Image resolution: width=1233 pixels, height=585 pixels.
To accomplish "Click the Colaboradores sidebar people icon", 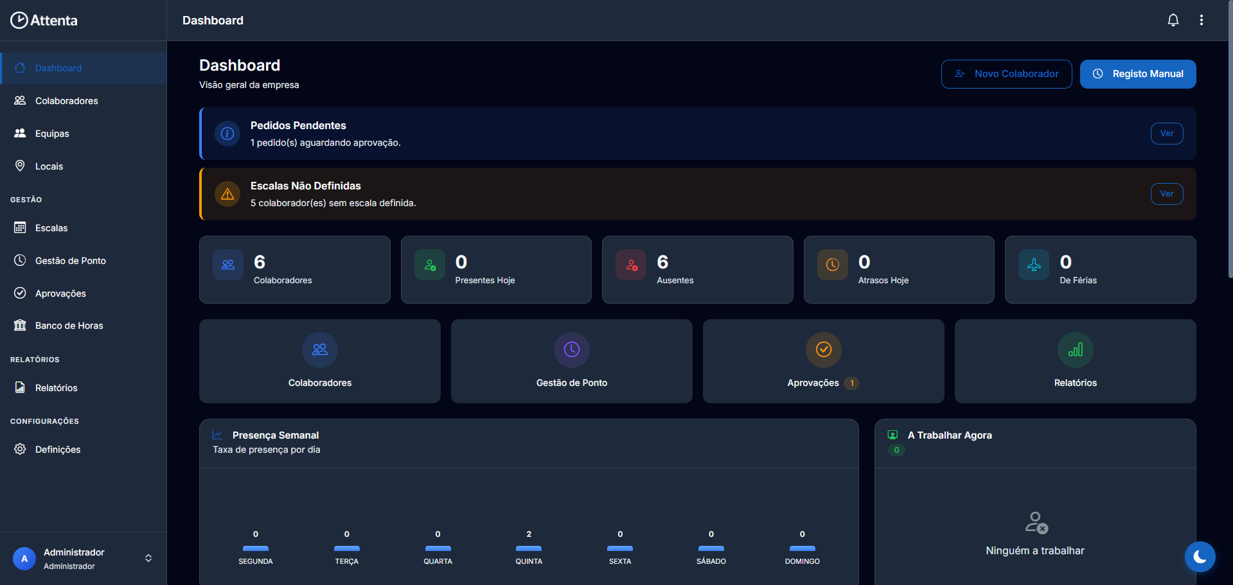I will click(x=20, y=101).
